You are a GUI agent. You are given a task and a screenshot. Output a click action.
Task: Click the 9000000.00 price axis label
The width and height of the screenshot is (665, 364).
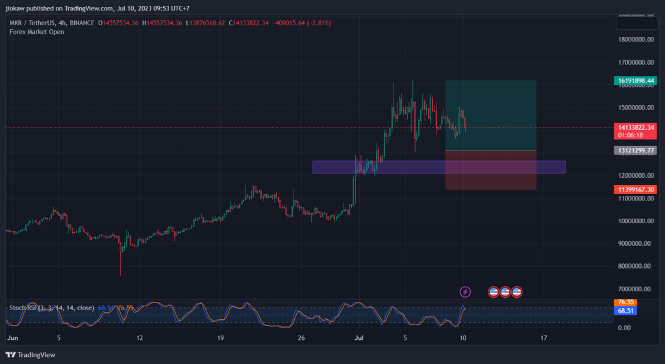point(636,244)
